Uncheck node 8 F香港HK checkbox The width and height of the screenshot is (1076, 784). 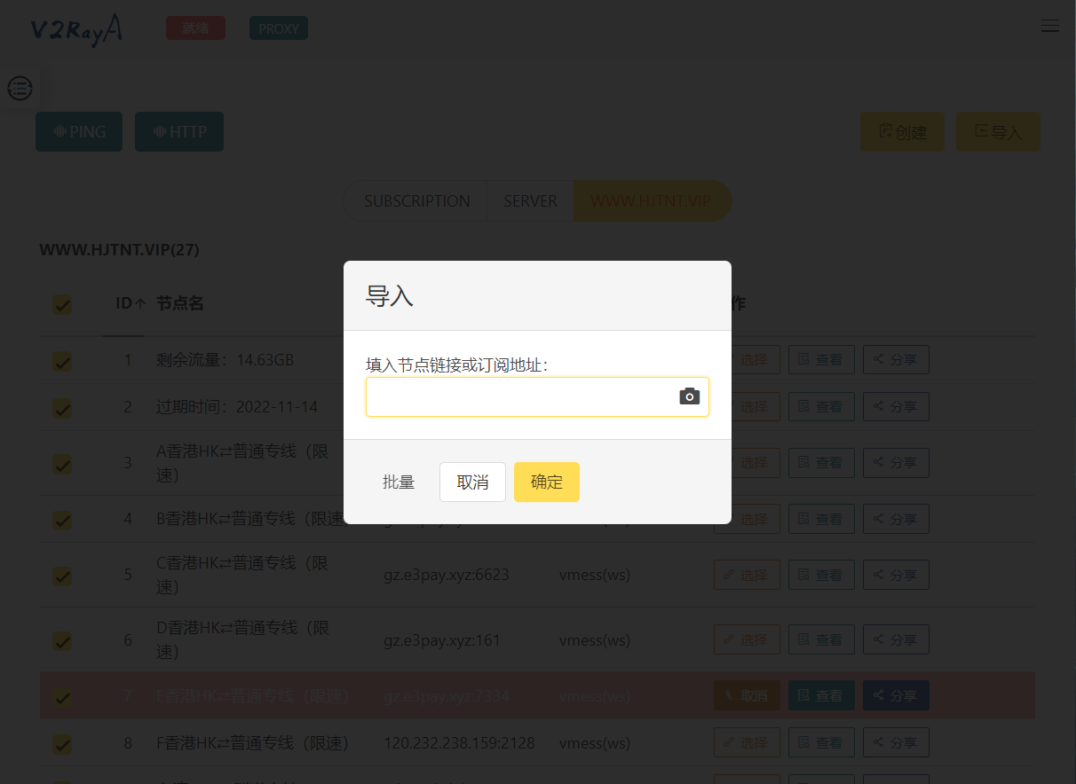pyautogui.click(x=61, y=745)
